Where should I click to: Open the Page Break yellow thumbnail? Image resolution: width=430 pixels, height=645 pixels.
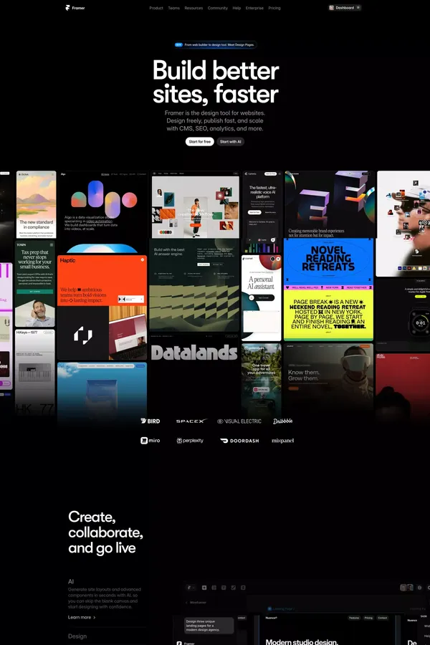[x=328, y=315]
